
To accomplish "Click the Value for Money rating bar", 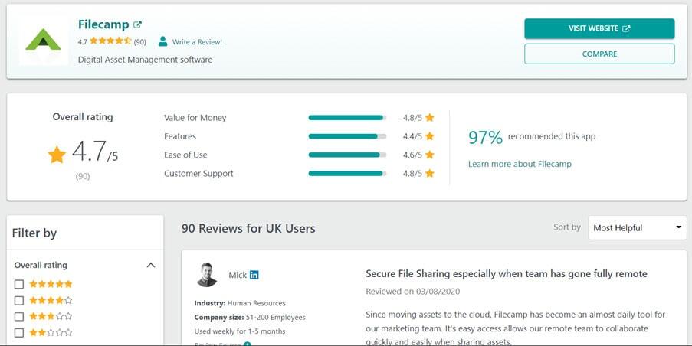I will 347,118.
